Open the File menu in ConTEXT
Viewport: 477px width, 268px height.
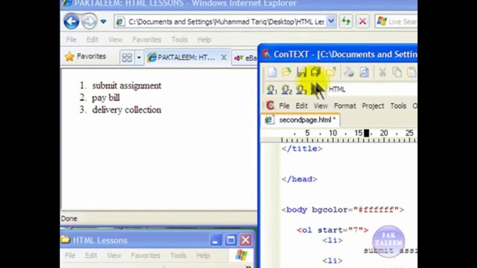[x=284, y=106]
